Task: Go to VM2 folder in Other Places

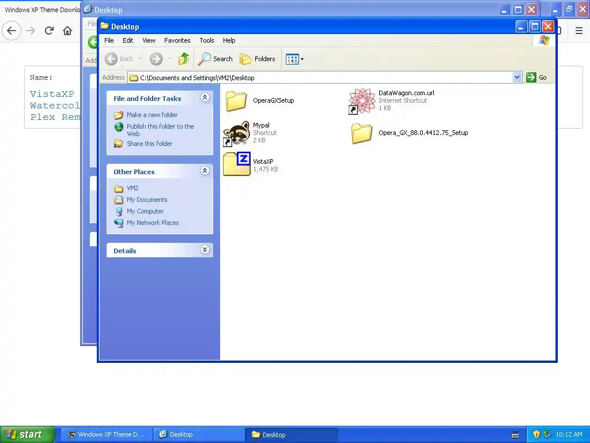Action: pos(133,188)
